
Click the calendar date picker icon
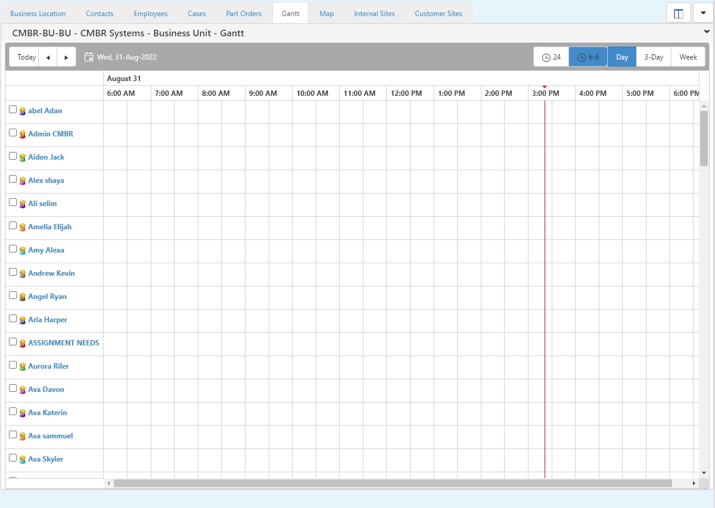pos(89,57)
